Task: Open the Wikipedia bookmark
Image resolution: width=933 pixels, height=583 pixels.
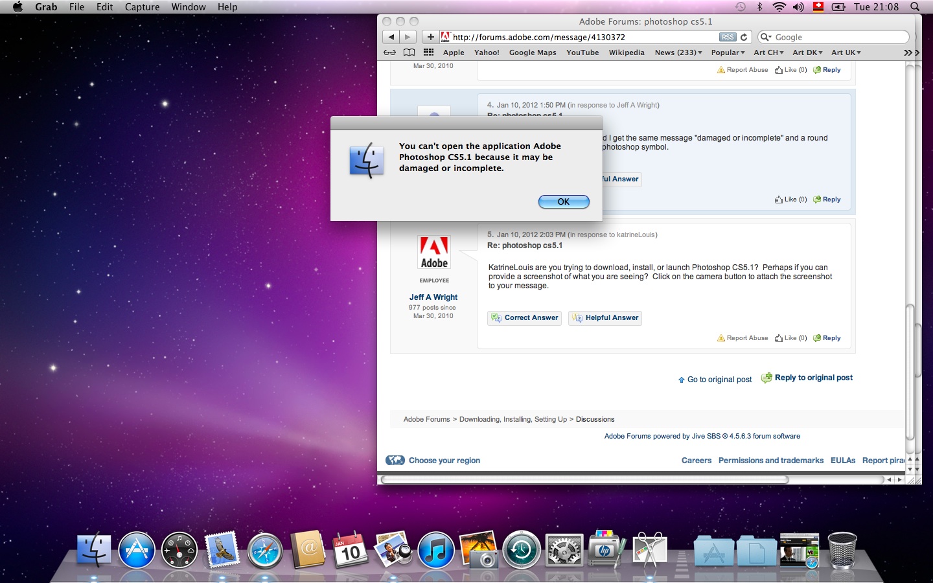Action: (x=627, y=52)
